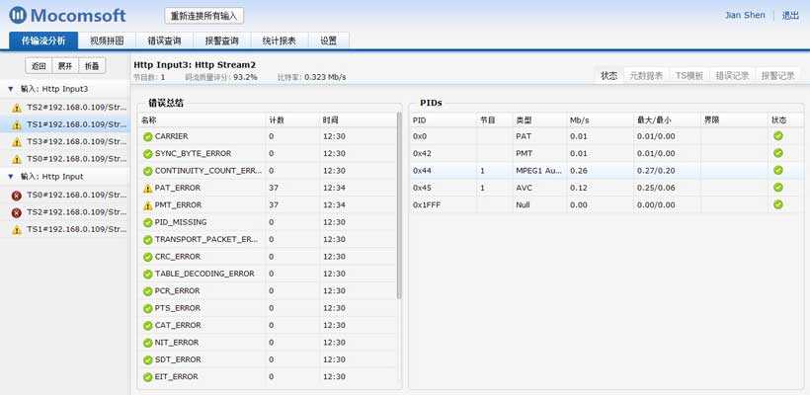Click the error summary vertical scrollbar
This screenshot has height=395, width=810.
(x=399, y=205)
